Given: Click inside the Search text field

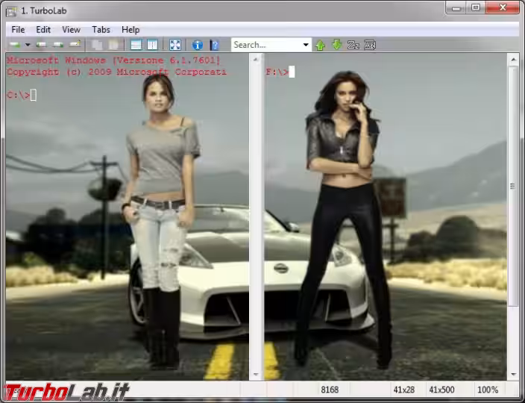Looking at the screenshot, I should 265,45.
